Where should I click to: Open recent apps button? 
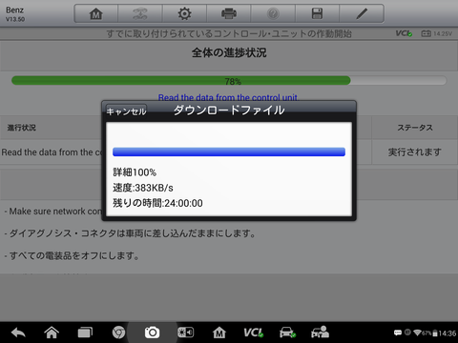(85, 333)
